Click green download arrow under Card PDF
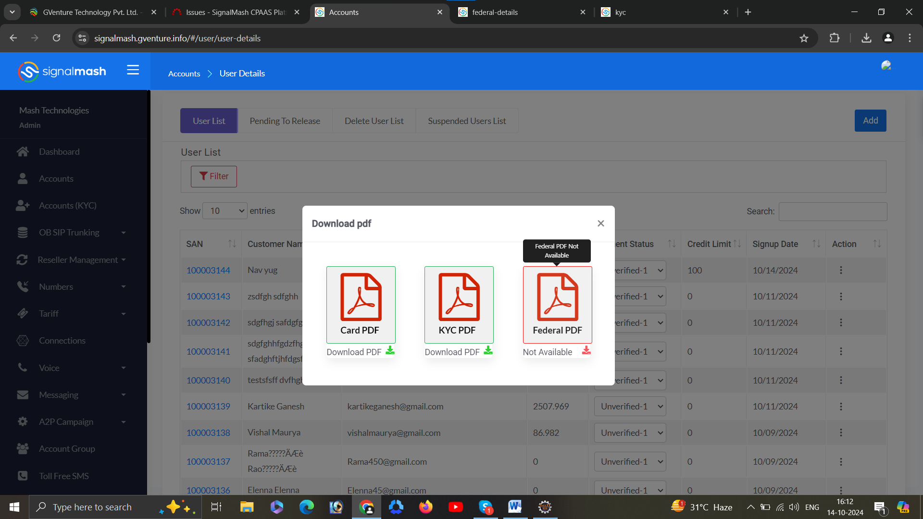Image resolution: width=923 pixels, height=519 pixels. (x=390, y=351)
